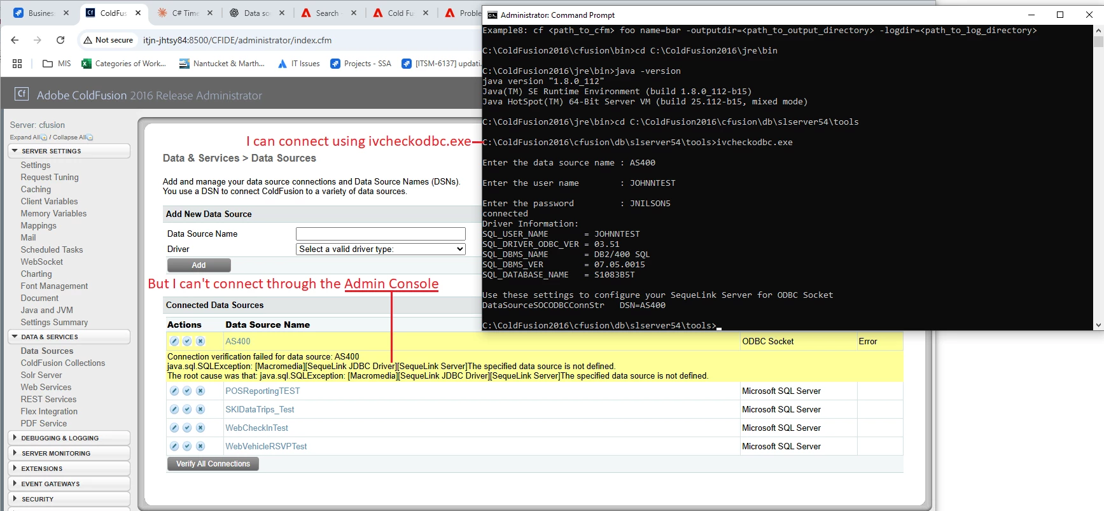1104x511 pixels.
Task: Close the Business browser tab
Action: (x=66, y=13)
